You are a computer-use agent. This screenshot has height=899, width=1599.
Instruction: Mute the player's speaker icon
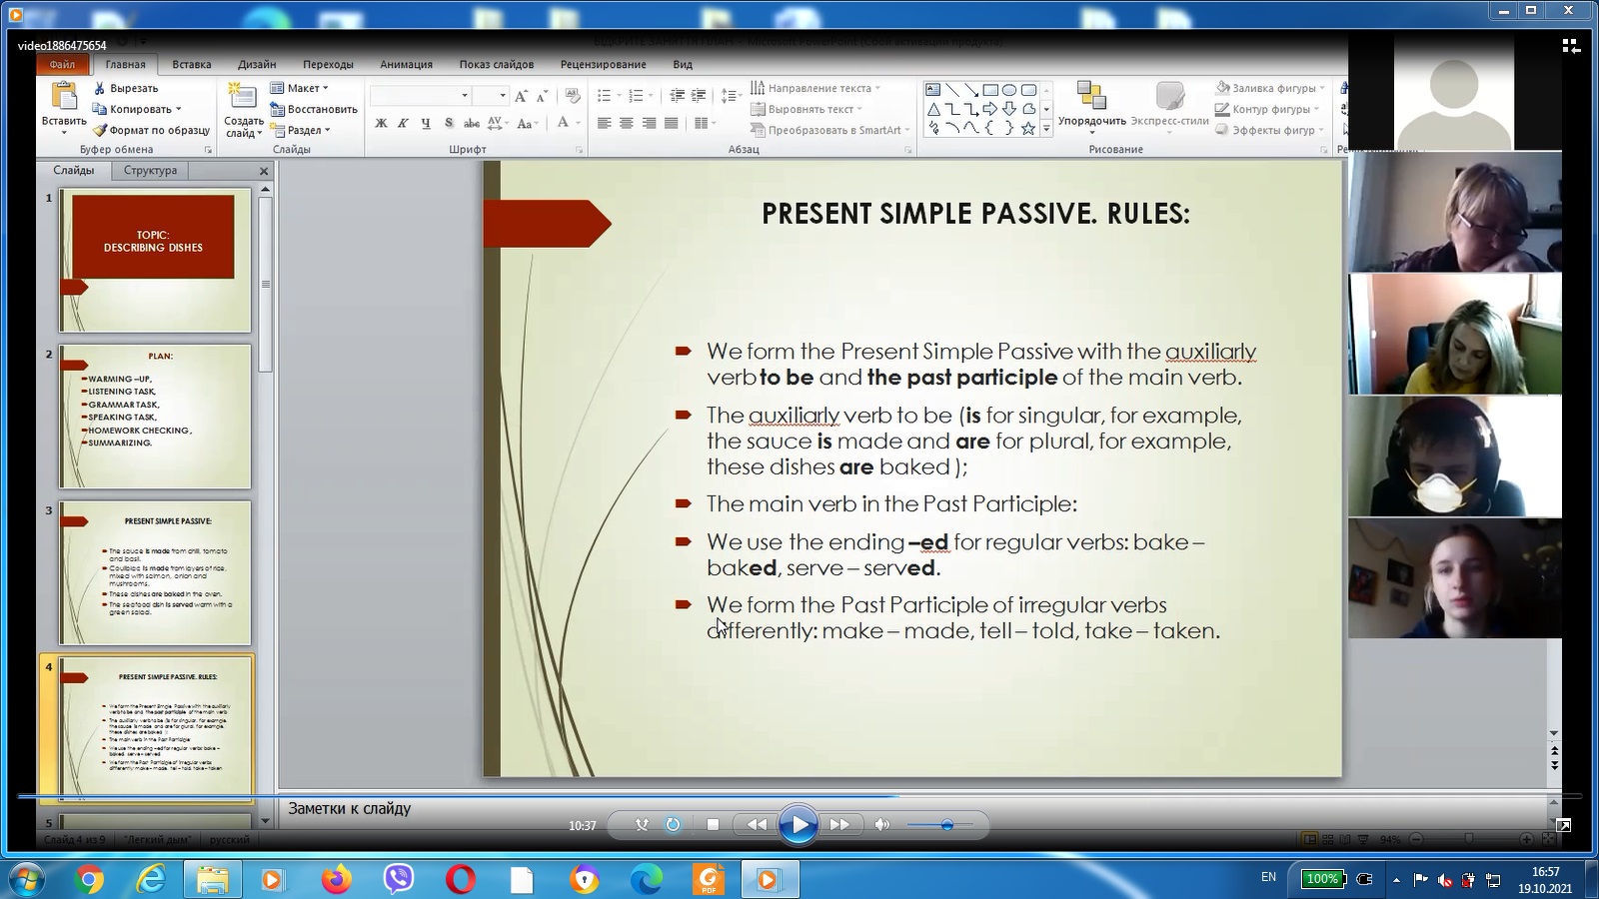881,825
